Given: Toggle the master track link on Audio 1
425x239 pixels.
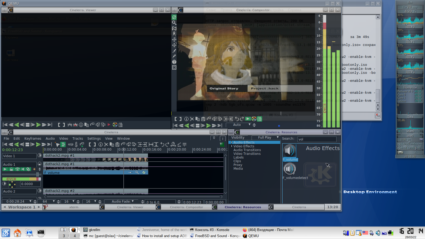Looking at the screenshot, I should (28, 169).
